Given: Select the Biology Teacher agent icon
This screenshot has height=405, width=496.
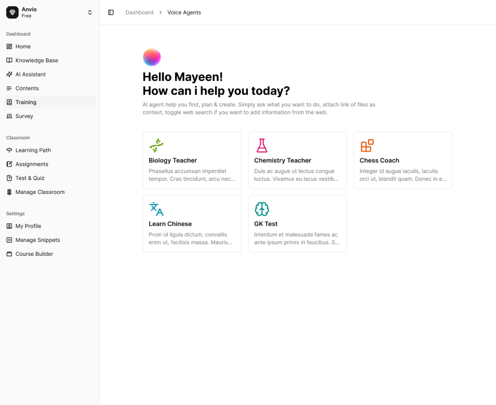Looking at the screenshot, I should click(x=156, y=145).
